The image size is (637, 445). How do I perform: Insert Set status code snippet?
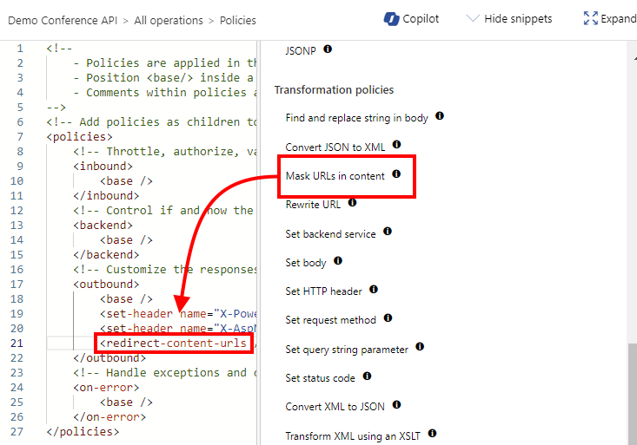[320, 378]
